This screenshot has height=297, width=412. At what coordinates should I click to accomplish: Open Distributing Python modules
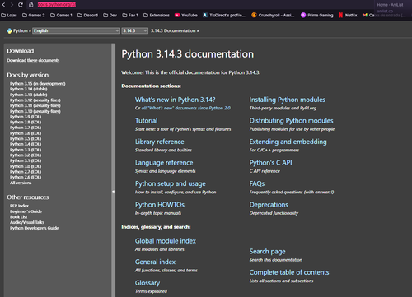point(291,121)
